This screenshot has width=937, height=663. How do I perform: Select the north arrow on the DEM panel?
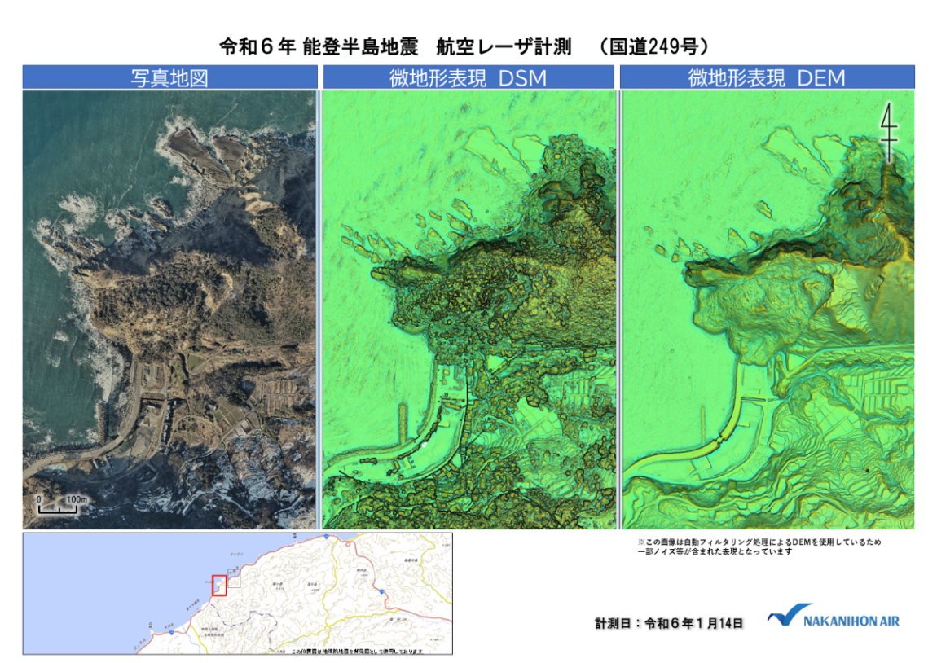coord(888,130)
